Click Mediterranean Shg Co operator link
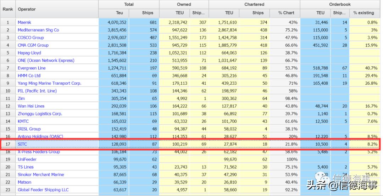This screenshot has width=383, height=196. point(38,30)
